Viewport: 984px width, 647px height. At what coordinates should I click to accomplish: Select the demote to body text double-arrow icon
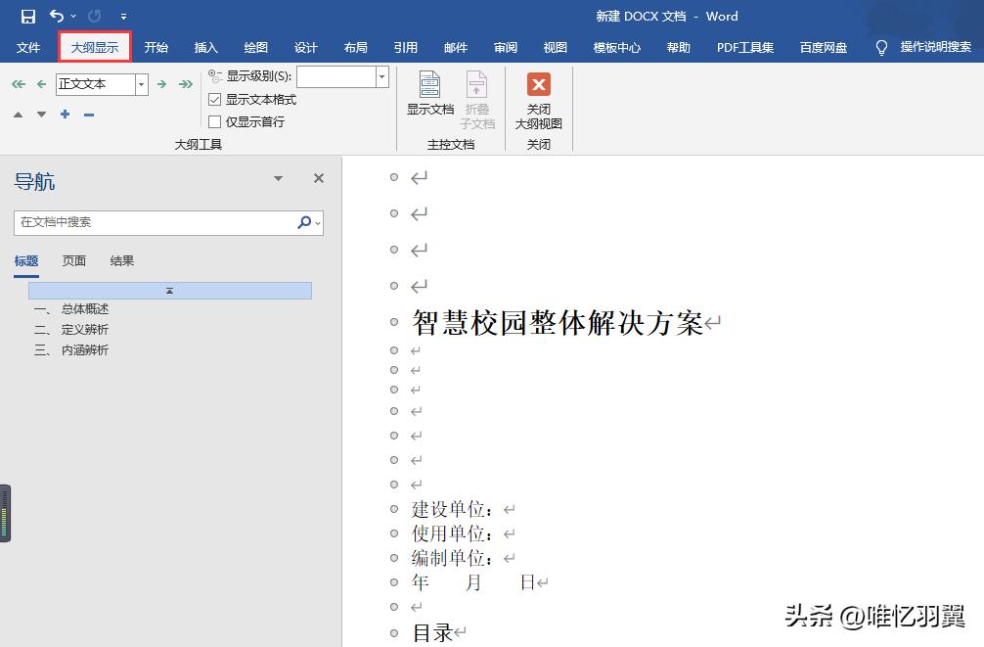[x=185, y=84]
